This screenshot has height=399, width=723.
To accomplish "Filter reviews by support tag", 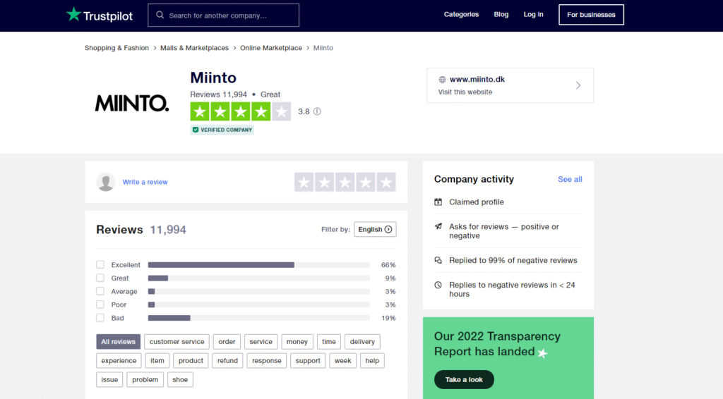I will point(308,360).
